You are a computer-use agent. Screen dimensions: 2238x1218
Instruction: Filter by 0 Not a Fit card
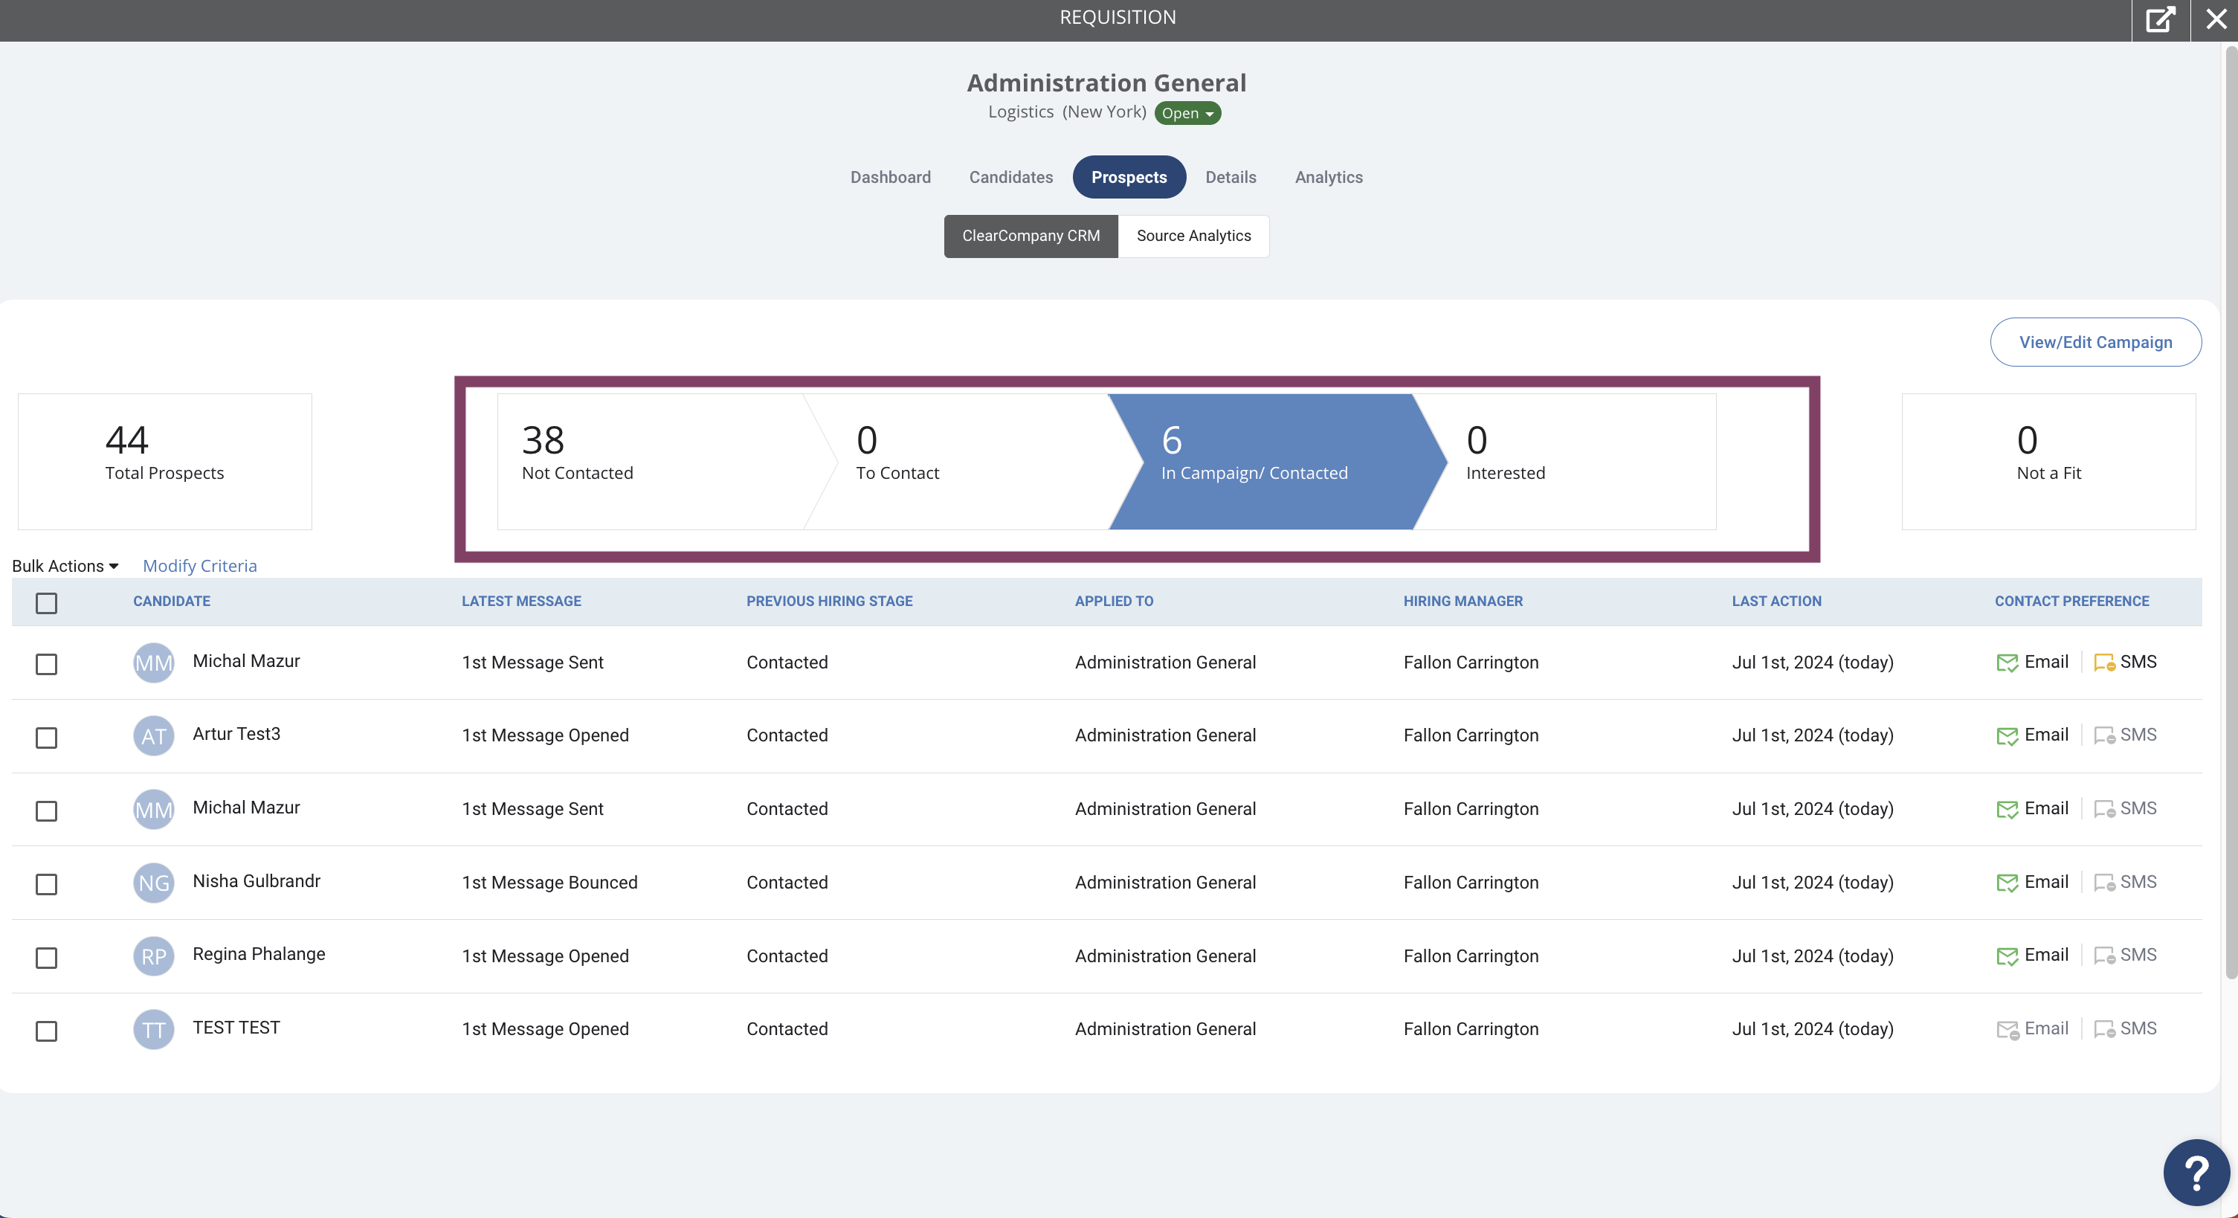[x=2048, y=461]
